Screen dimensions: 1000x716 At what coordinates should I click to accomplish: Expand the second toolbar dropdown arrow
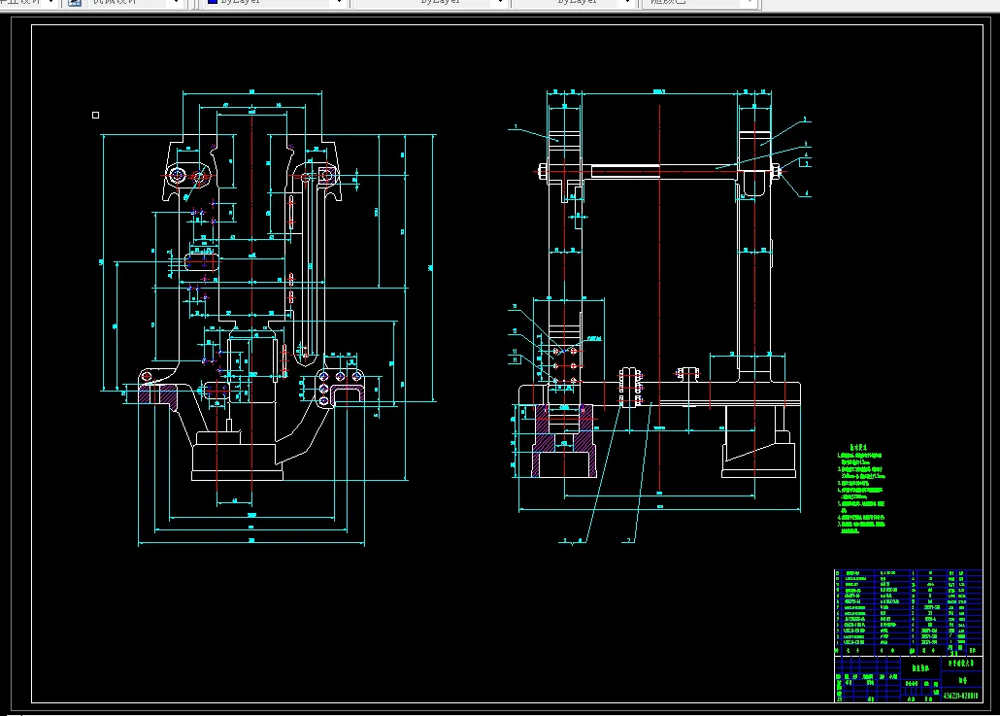176,3
